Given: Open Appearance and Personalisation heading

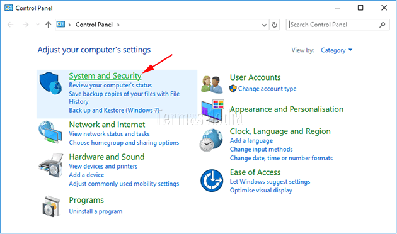Looking at the screenshot, I should point(287,109).
